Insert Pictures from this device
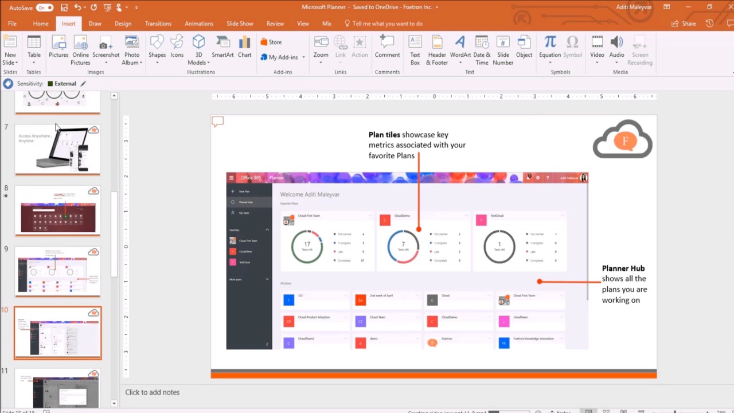 pos(58,46)
